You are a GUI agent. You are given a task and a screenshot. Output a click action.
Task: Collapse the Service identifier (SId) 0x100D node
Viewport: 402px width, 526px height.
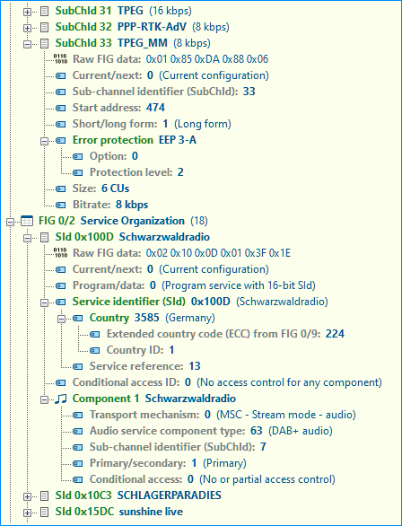(x=44, y=302)
